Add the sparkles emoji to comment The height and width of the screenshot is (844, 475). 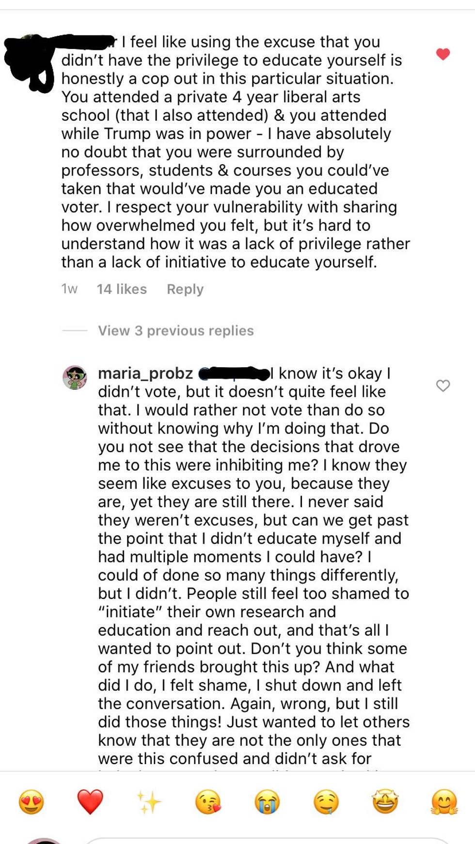(x=149, y=802)
